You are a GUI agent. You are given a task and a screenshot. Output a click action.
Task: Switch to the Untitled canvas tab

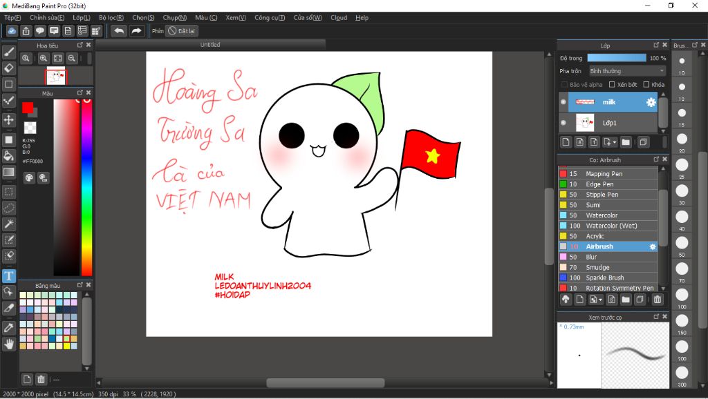tap(210, 45)
